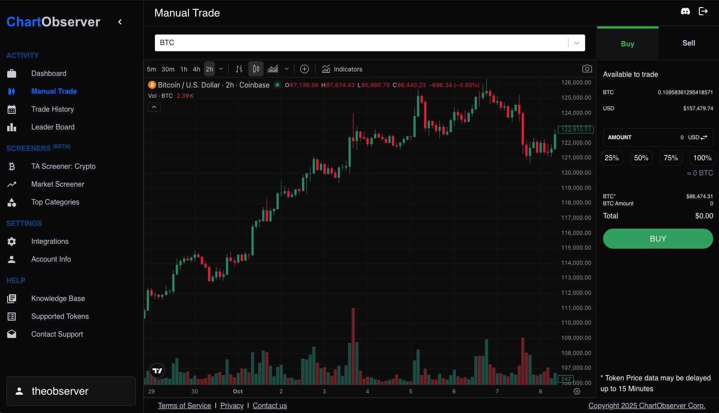Open Trade History in sidebar
Viewport: 719px width, 413px height.
(52, 109)
